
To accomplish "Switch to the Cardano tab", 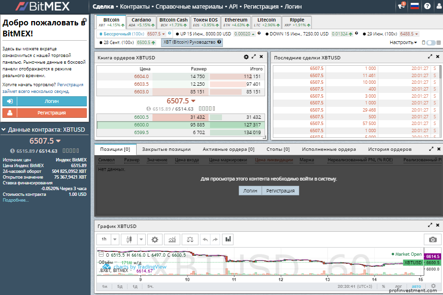I will pos(141,22).
